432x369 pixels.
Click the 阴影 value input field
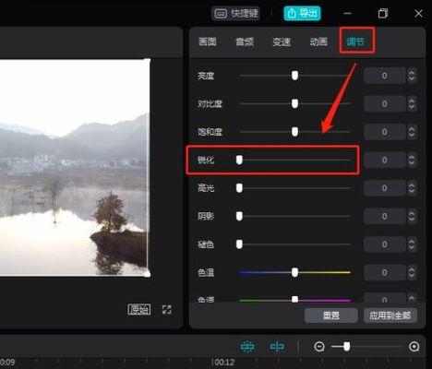point(384,217)
